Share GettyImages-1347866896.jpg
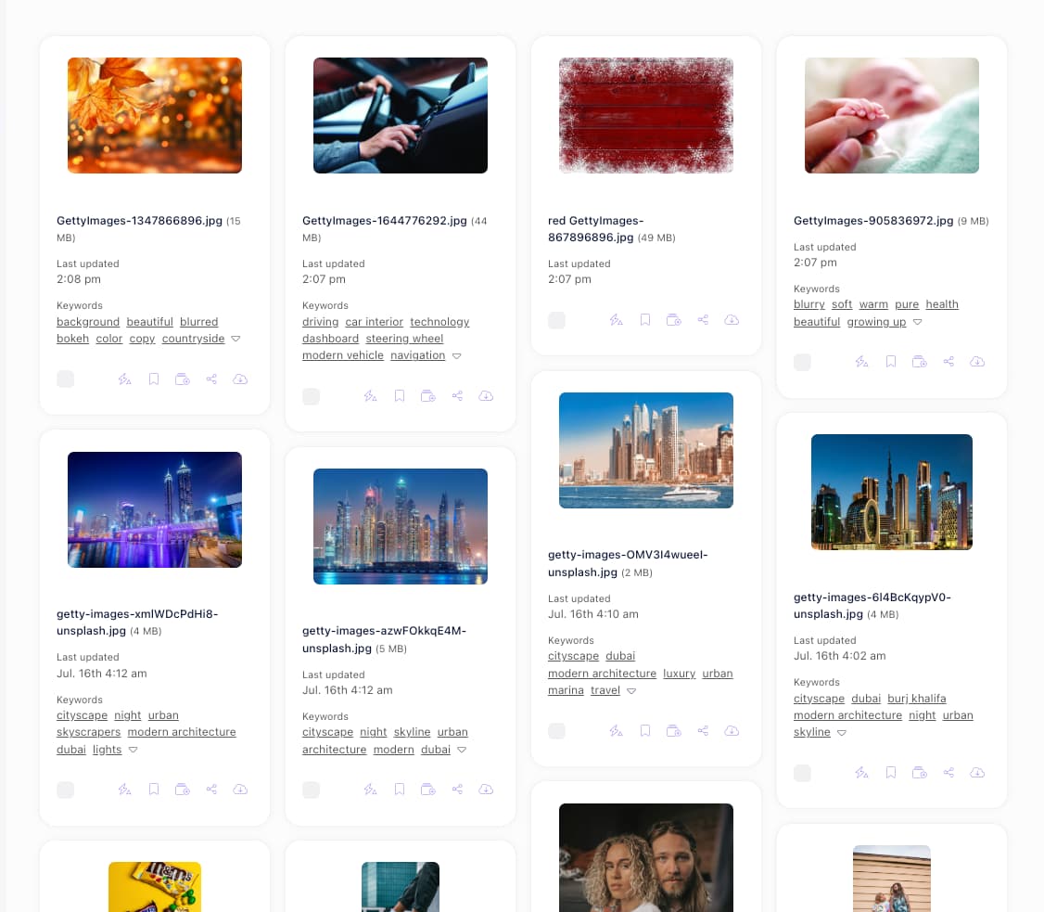Image resolution: width=1044 pixels, height=912 pixels. pyautogui.click(x=211, y=379)
